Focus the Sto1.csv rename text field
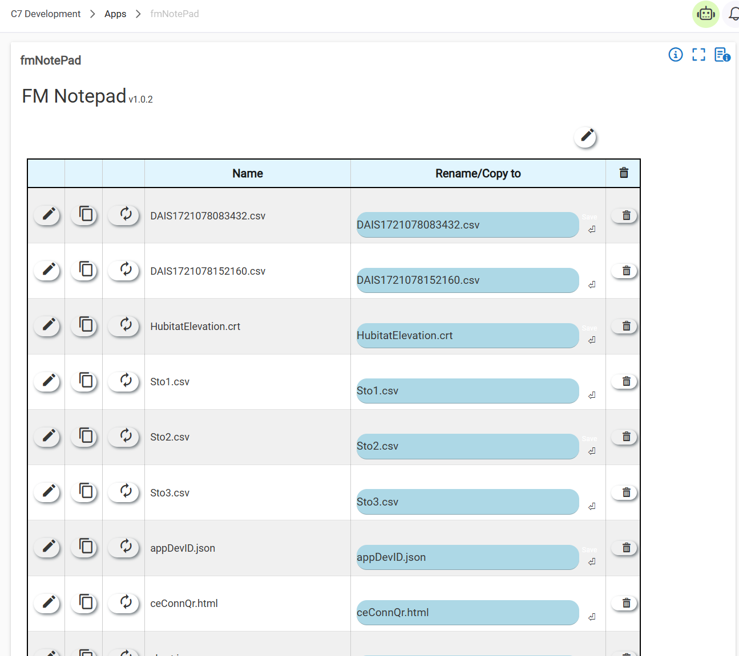Image resolution: width=739 pixels, height=656 pixels. [x=467, y=391]
